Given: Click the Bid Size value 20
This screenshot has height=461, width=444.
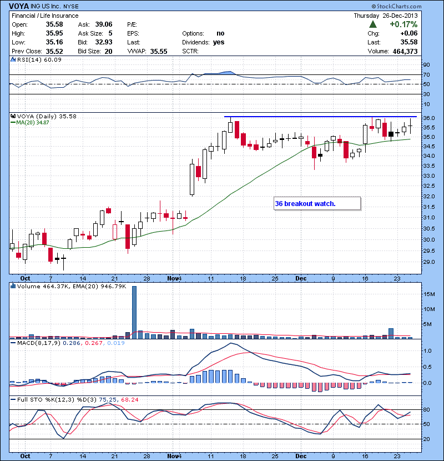Looking at the screenshot, I should click(x=108, y=51).
